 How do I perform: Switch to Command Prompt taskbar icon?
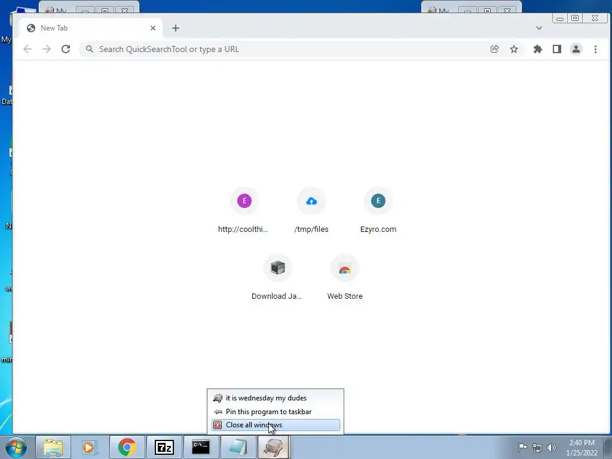tap(201, 448)
